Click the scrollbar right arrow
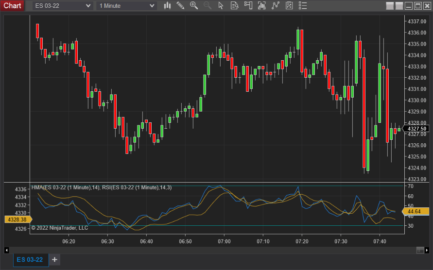This screenshot has height=270, width=433. click(x=427, y=250)
